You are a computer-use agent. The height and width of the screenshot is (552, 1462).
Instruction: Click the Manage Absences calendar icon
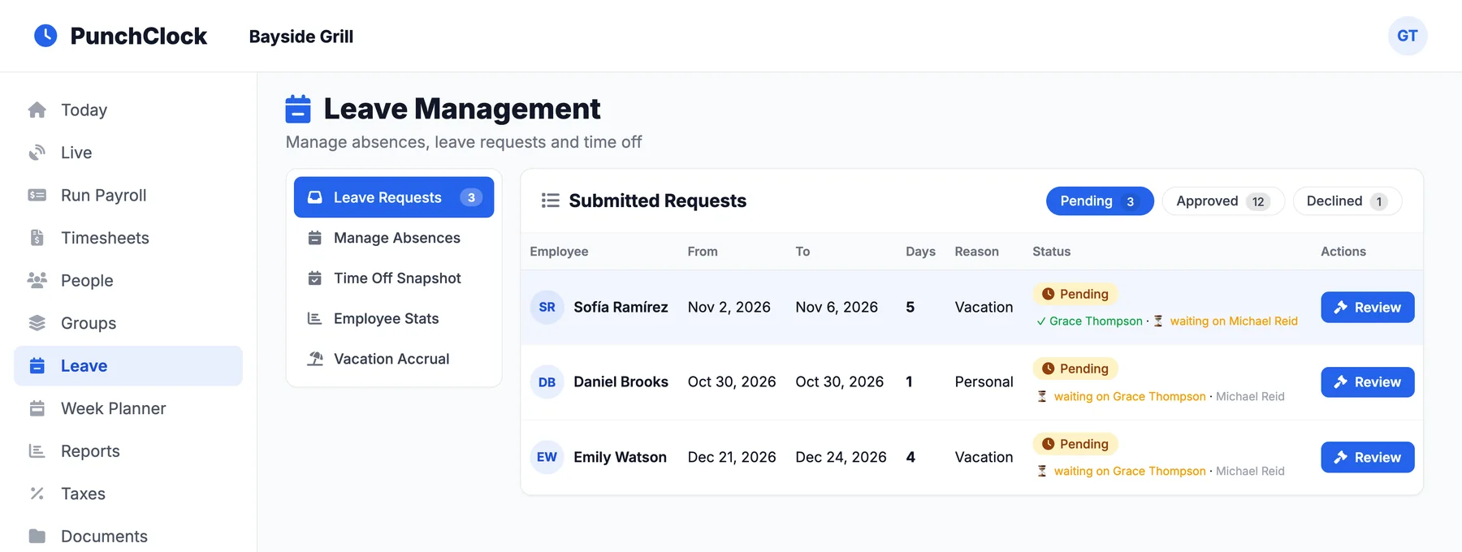click(315, 238)
